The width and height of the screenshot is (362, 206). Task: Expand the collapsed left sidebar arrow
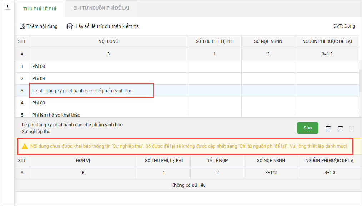pos(8,6)
